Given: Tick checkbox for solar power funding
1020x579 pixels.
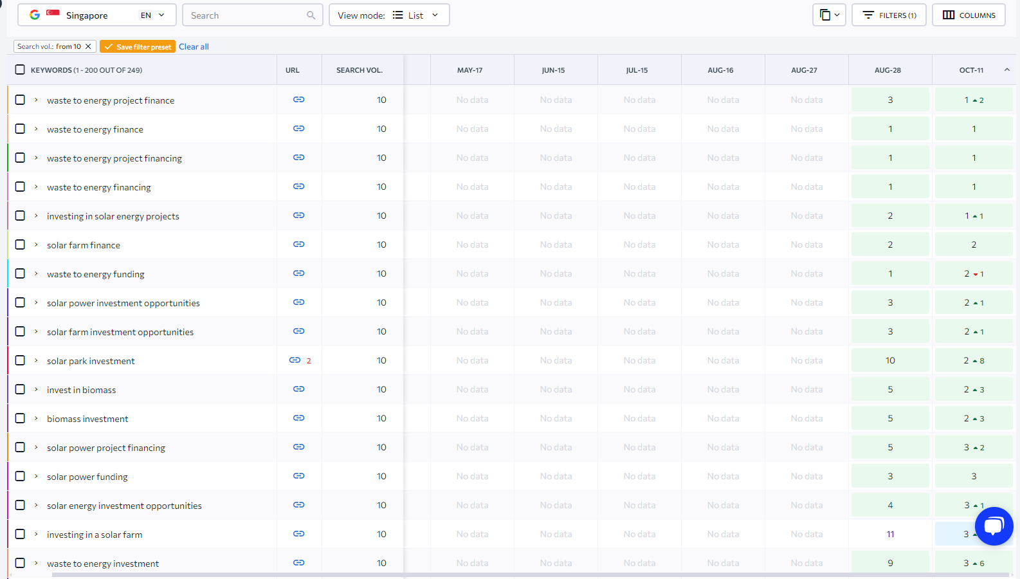Looking at the screenshot, I should tap(20, 476).
